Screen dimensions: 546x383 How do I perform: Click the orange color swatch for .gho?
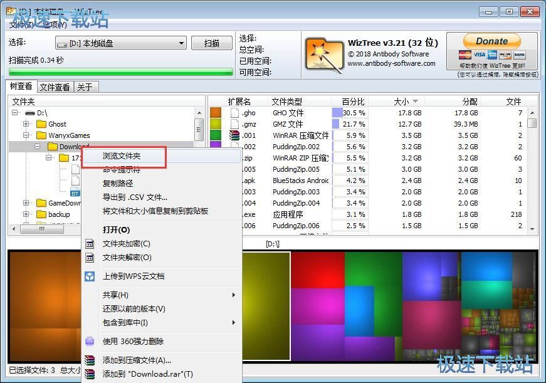coord(216,113)
